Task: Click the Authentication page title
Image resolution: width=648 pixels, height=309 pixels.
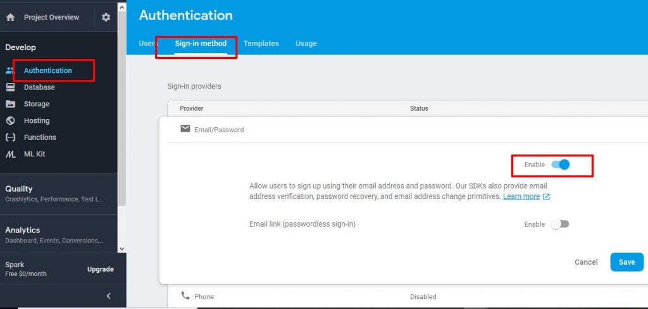Action: (x=185, y=15)
